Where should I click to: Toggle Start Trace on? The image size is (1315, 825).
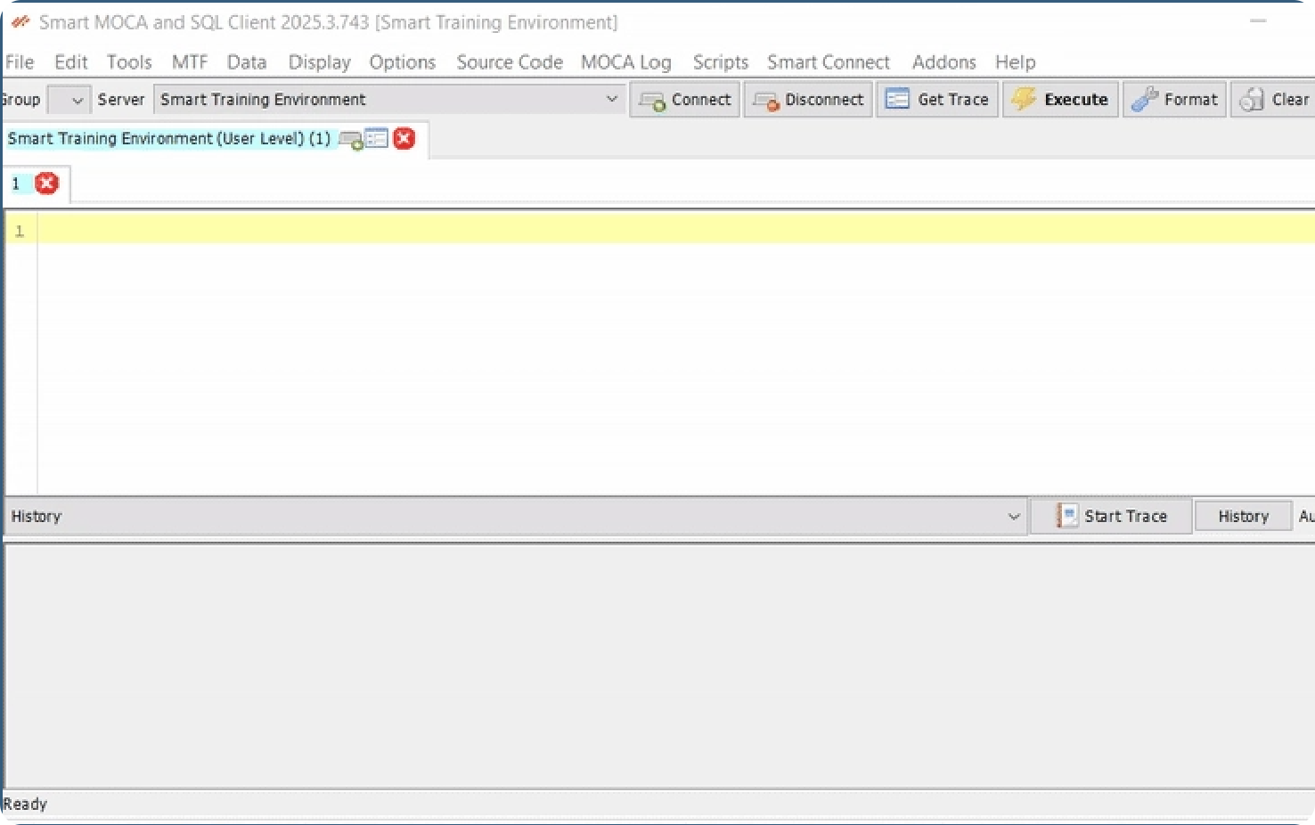(1124, 516)
